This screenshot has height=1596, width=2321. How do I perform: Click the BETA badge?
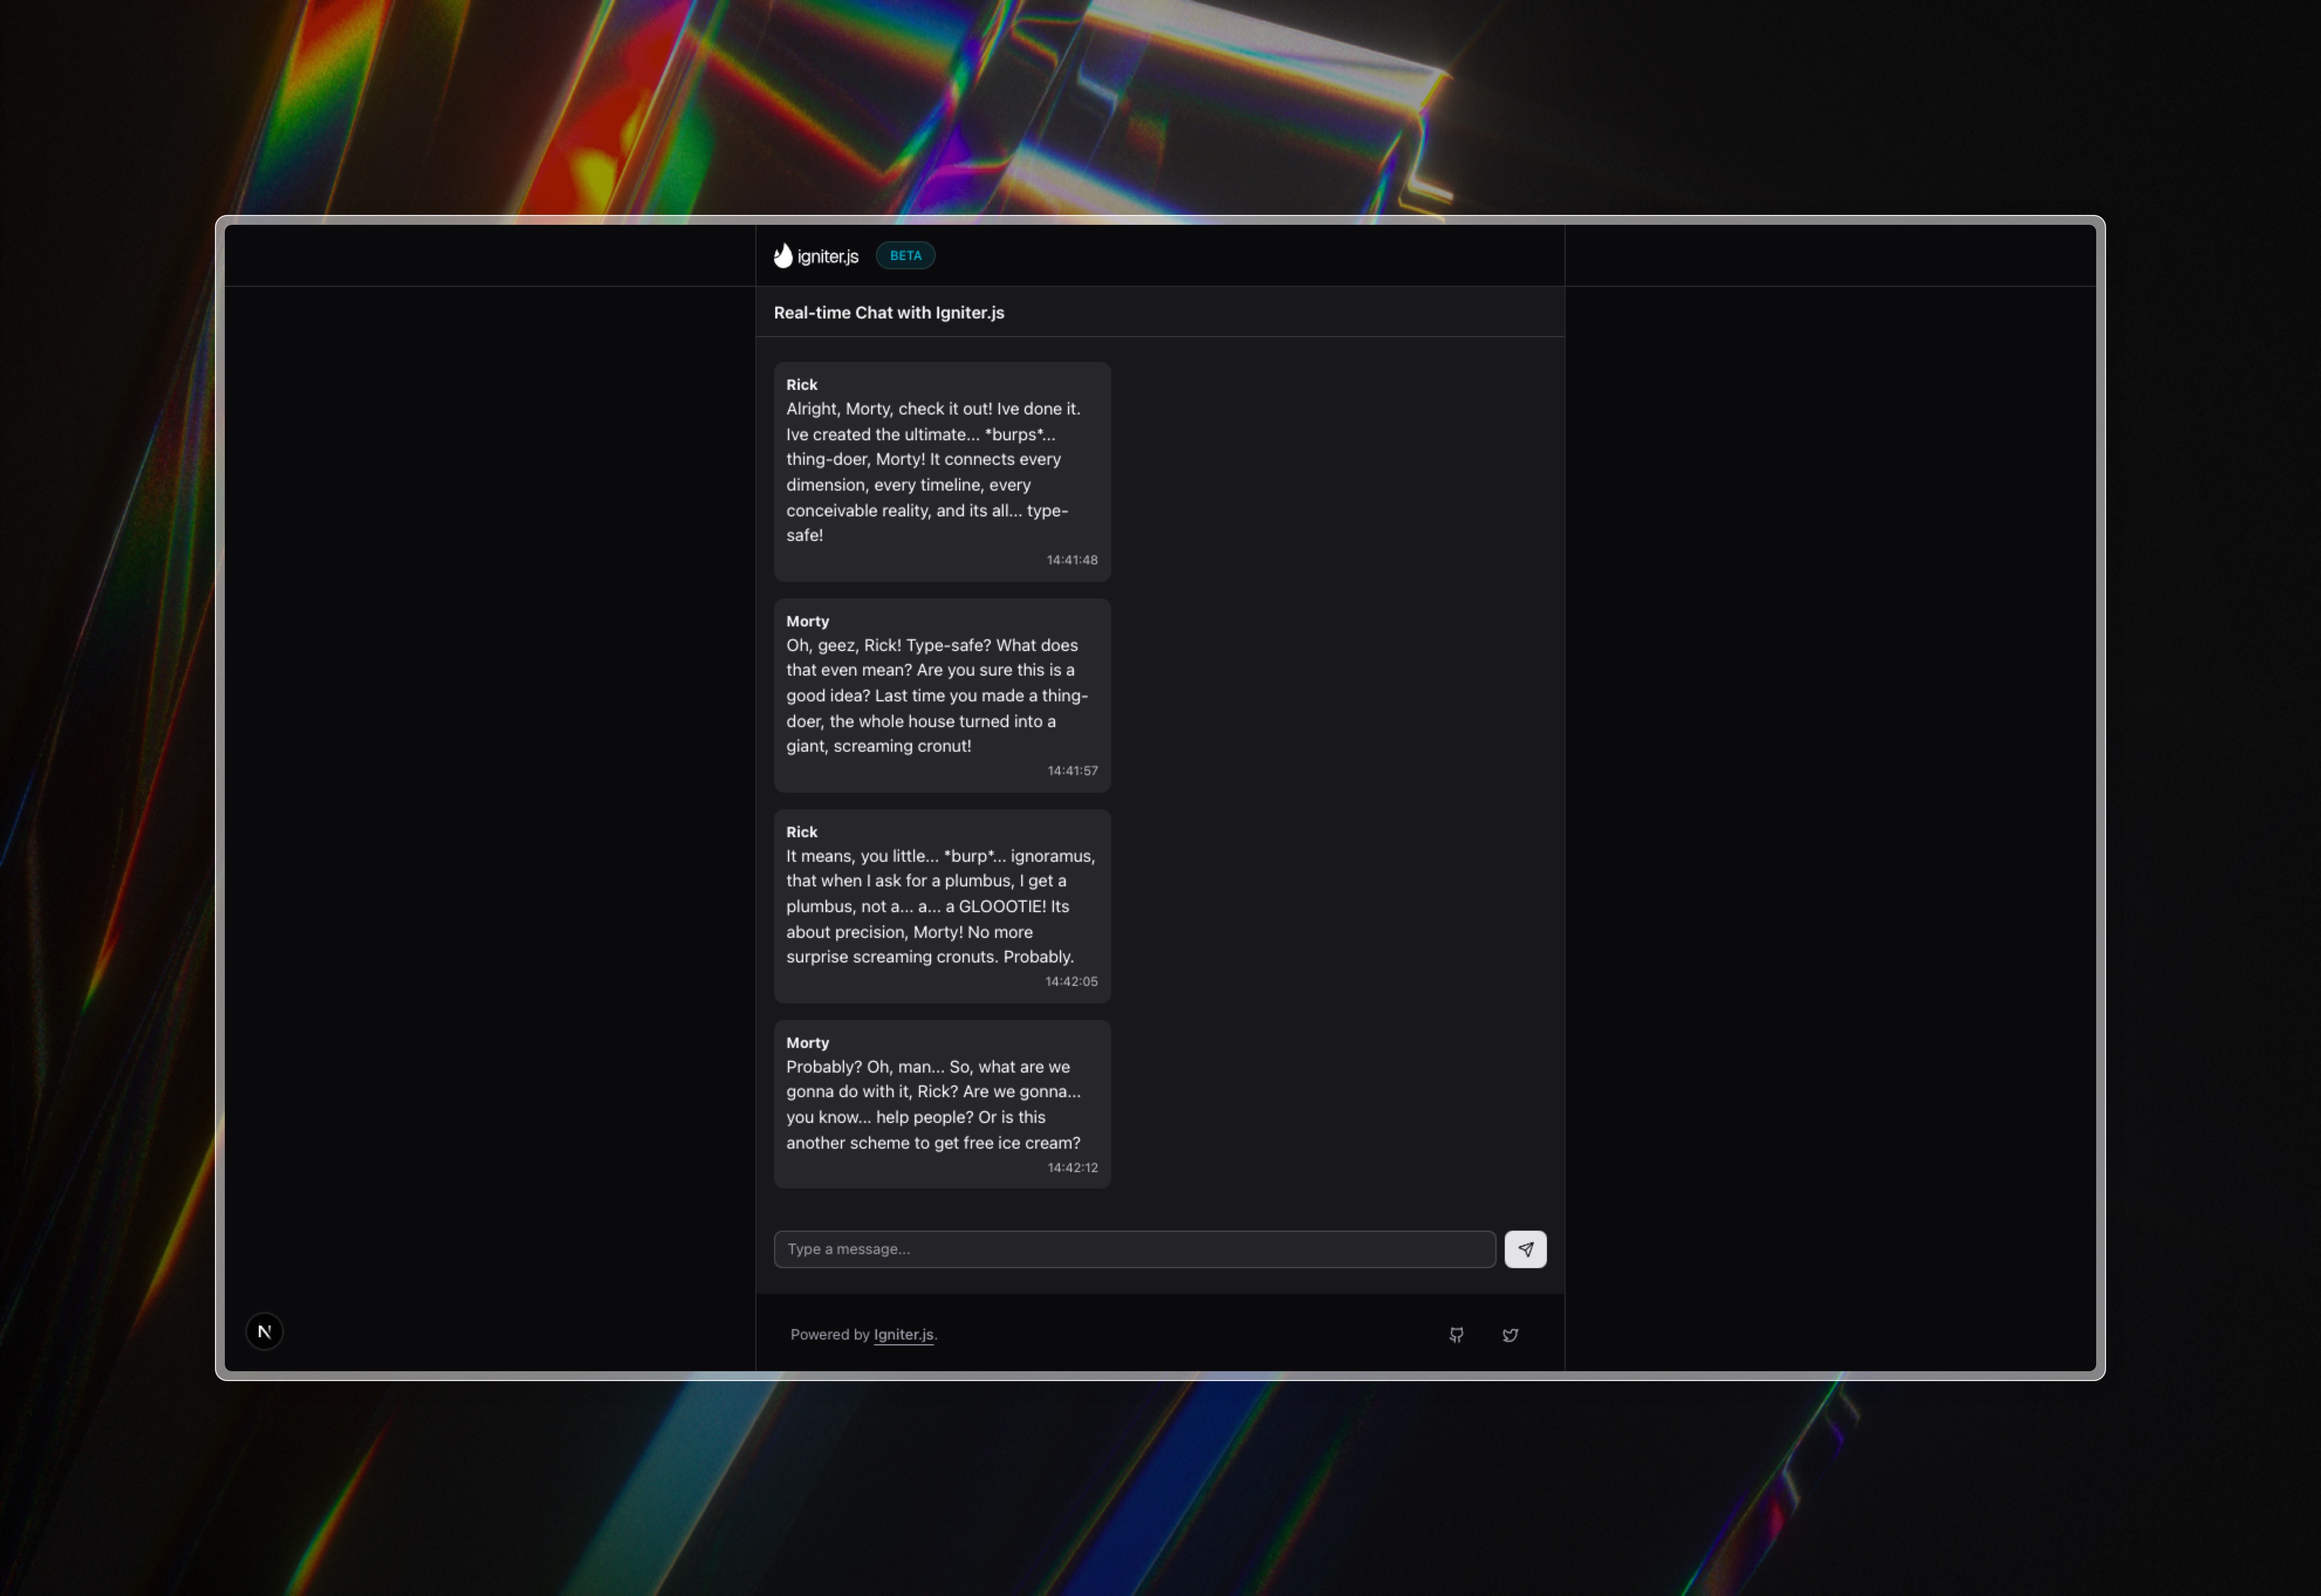point(905,256)
